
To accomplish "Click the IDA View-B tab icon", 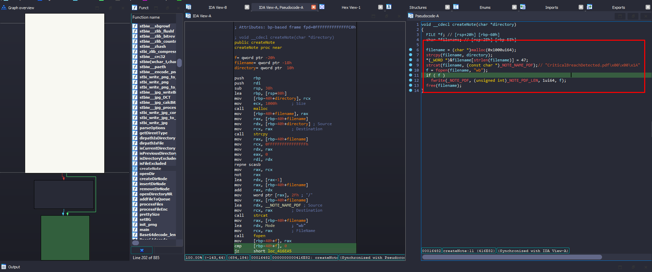I will click(189, 7).
